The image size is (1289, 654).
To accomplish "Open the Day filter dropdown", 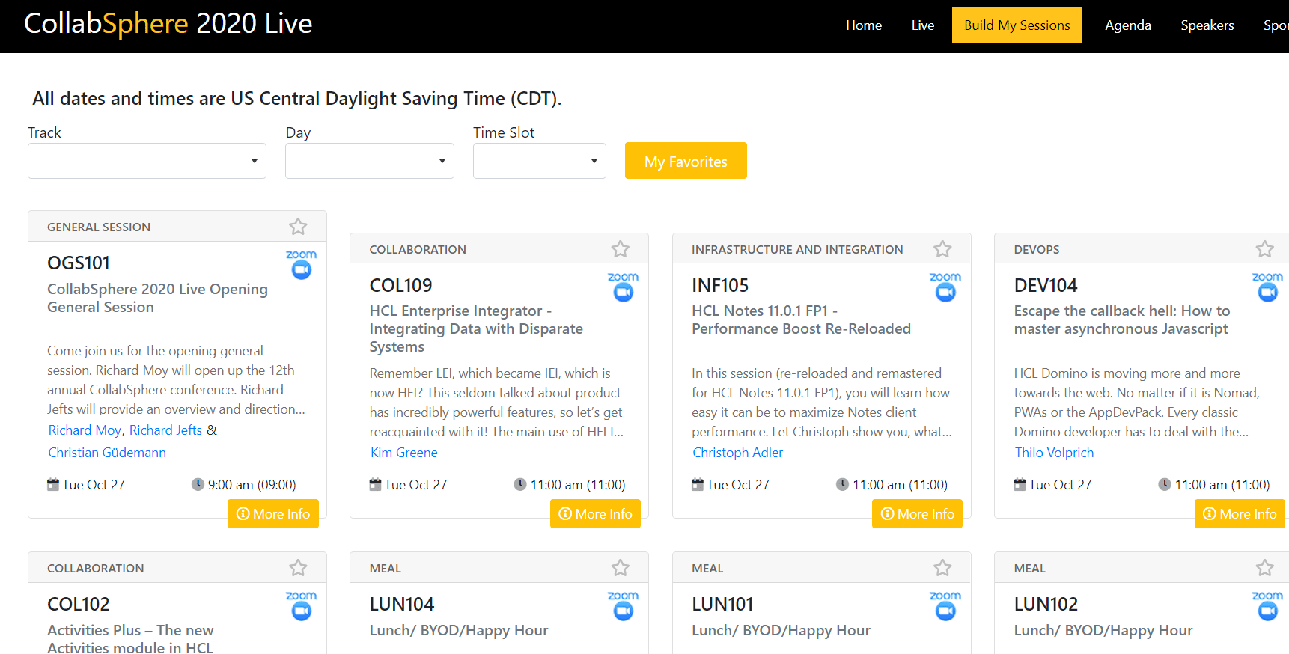I will (369, 161).
